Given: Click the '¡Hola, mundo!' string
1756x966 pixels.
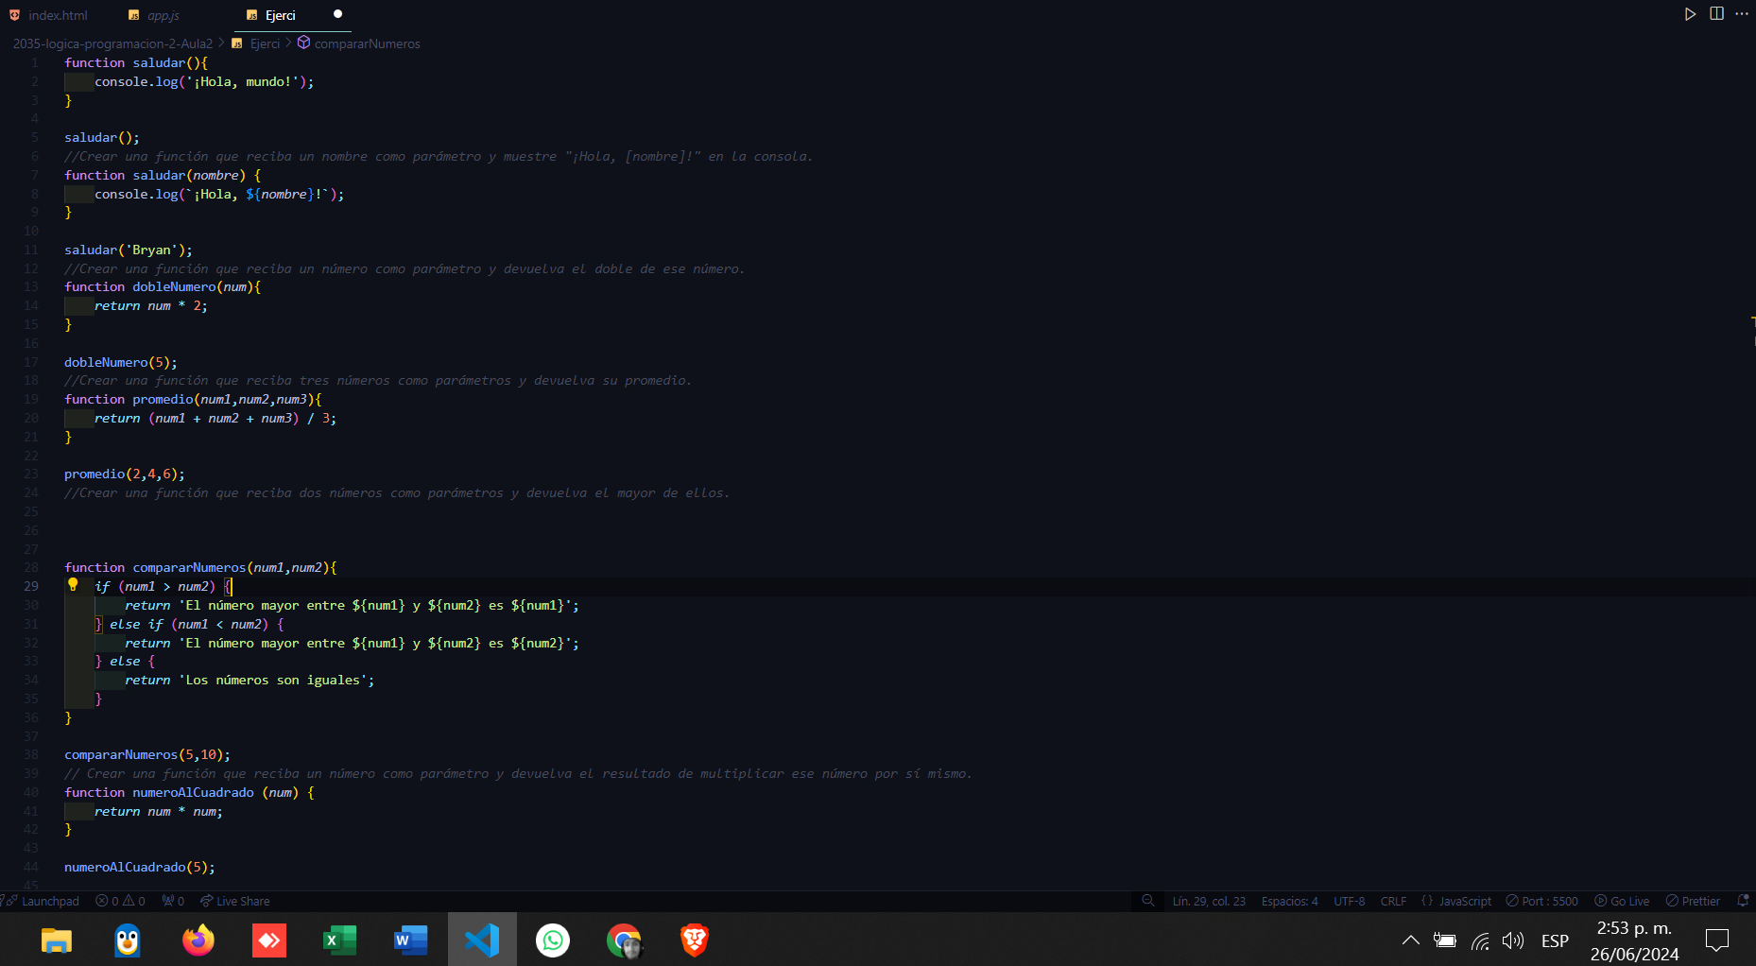Looking at the screenshot, I should pos(242,81).
